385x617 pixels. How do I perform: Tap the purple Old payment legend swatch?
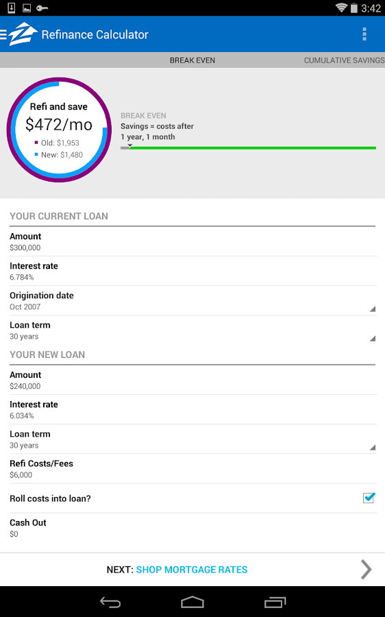[x=36, y=143]
